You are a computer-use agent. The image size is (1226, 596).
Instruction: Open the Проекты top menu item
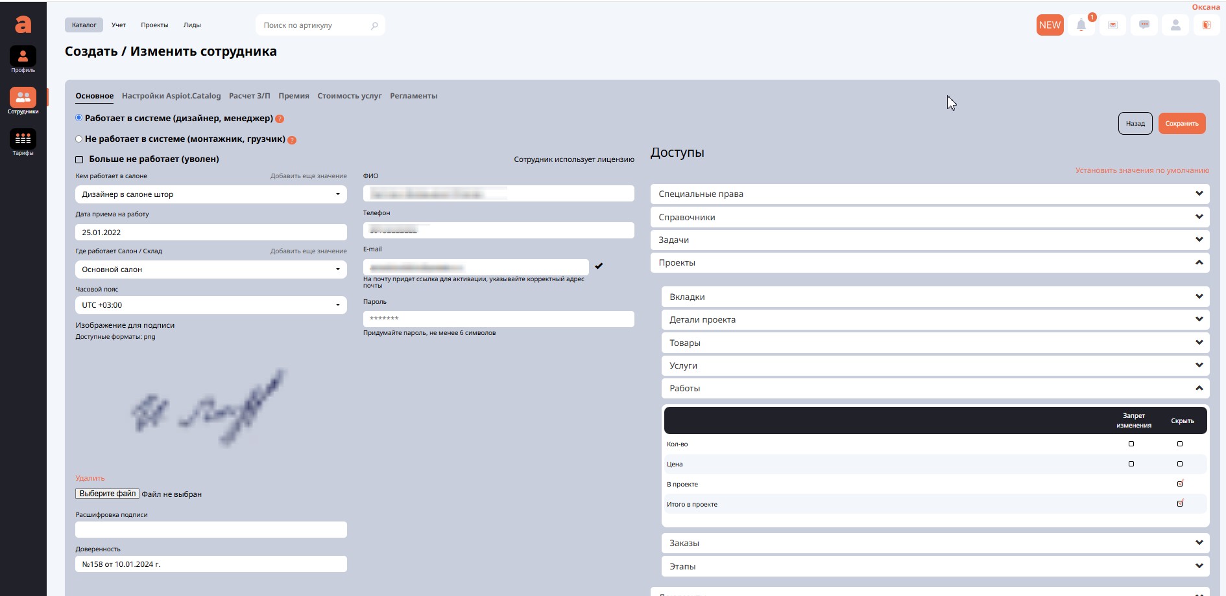[154, 25]
